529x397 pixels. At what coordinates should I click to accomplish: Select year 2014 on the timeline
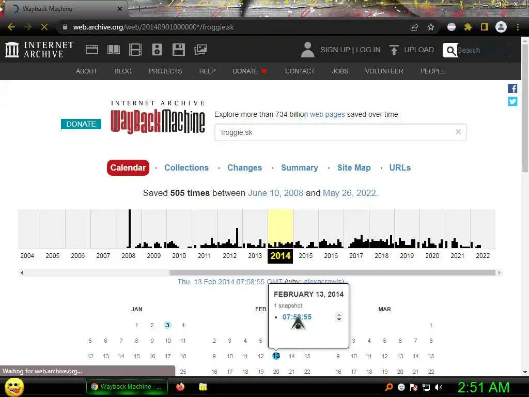click(280, 256)
